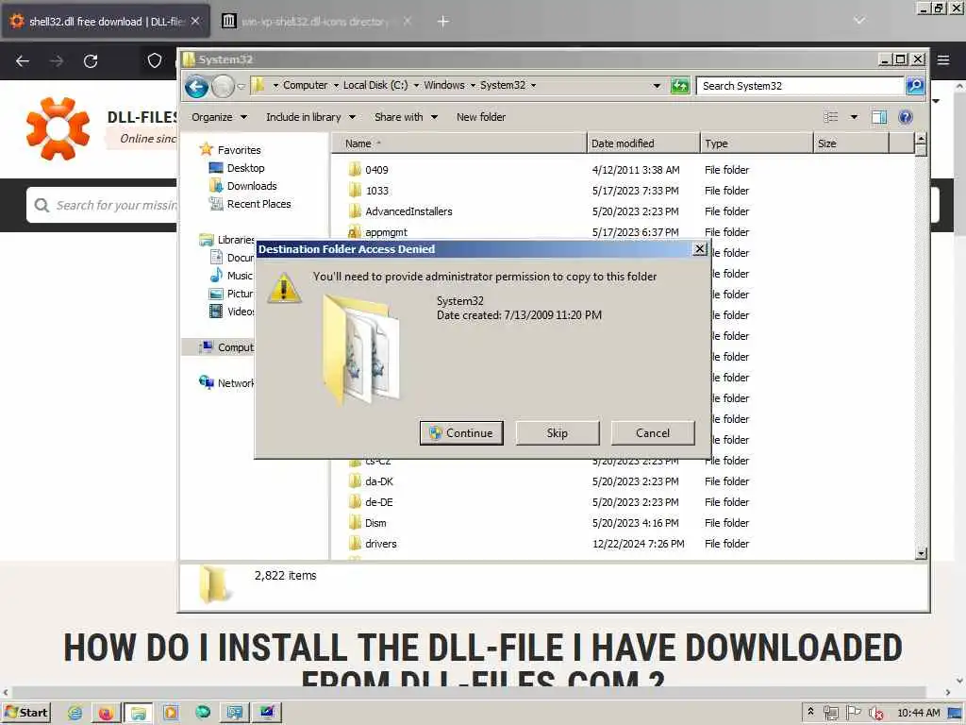Click the browser reload icon

pyautogui.click(x=91, y=61)
